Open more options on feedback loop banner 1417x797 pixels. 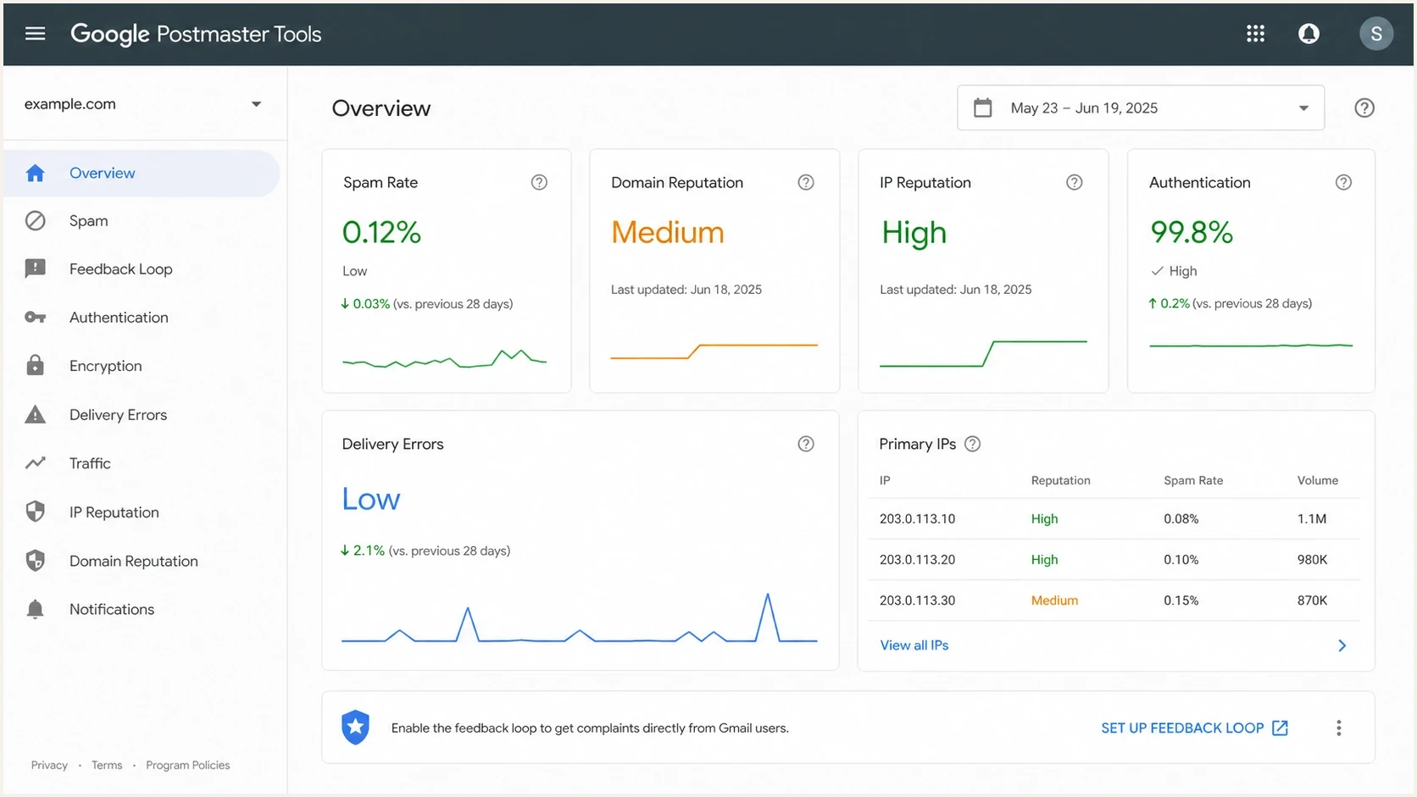tap(1338, 728)
